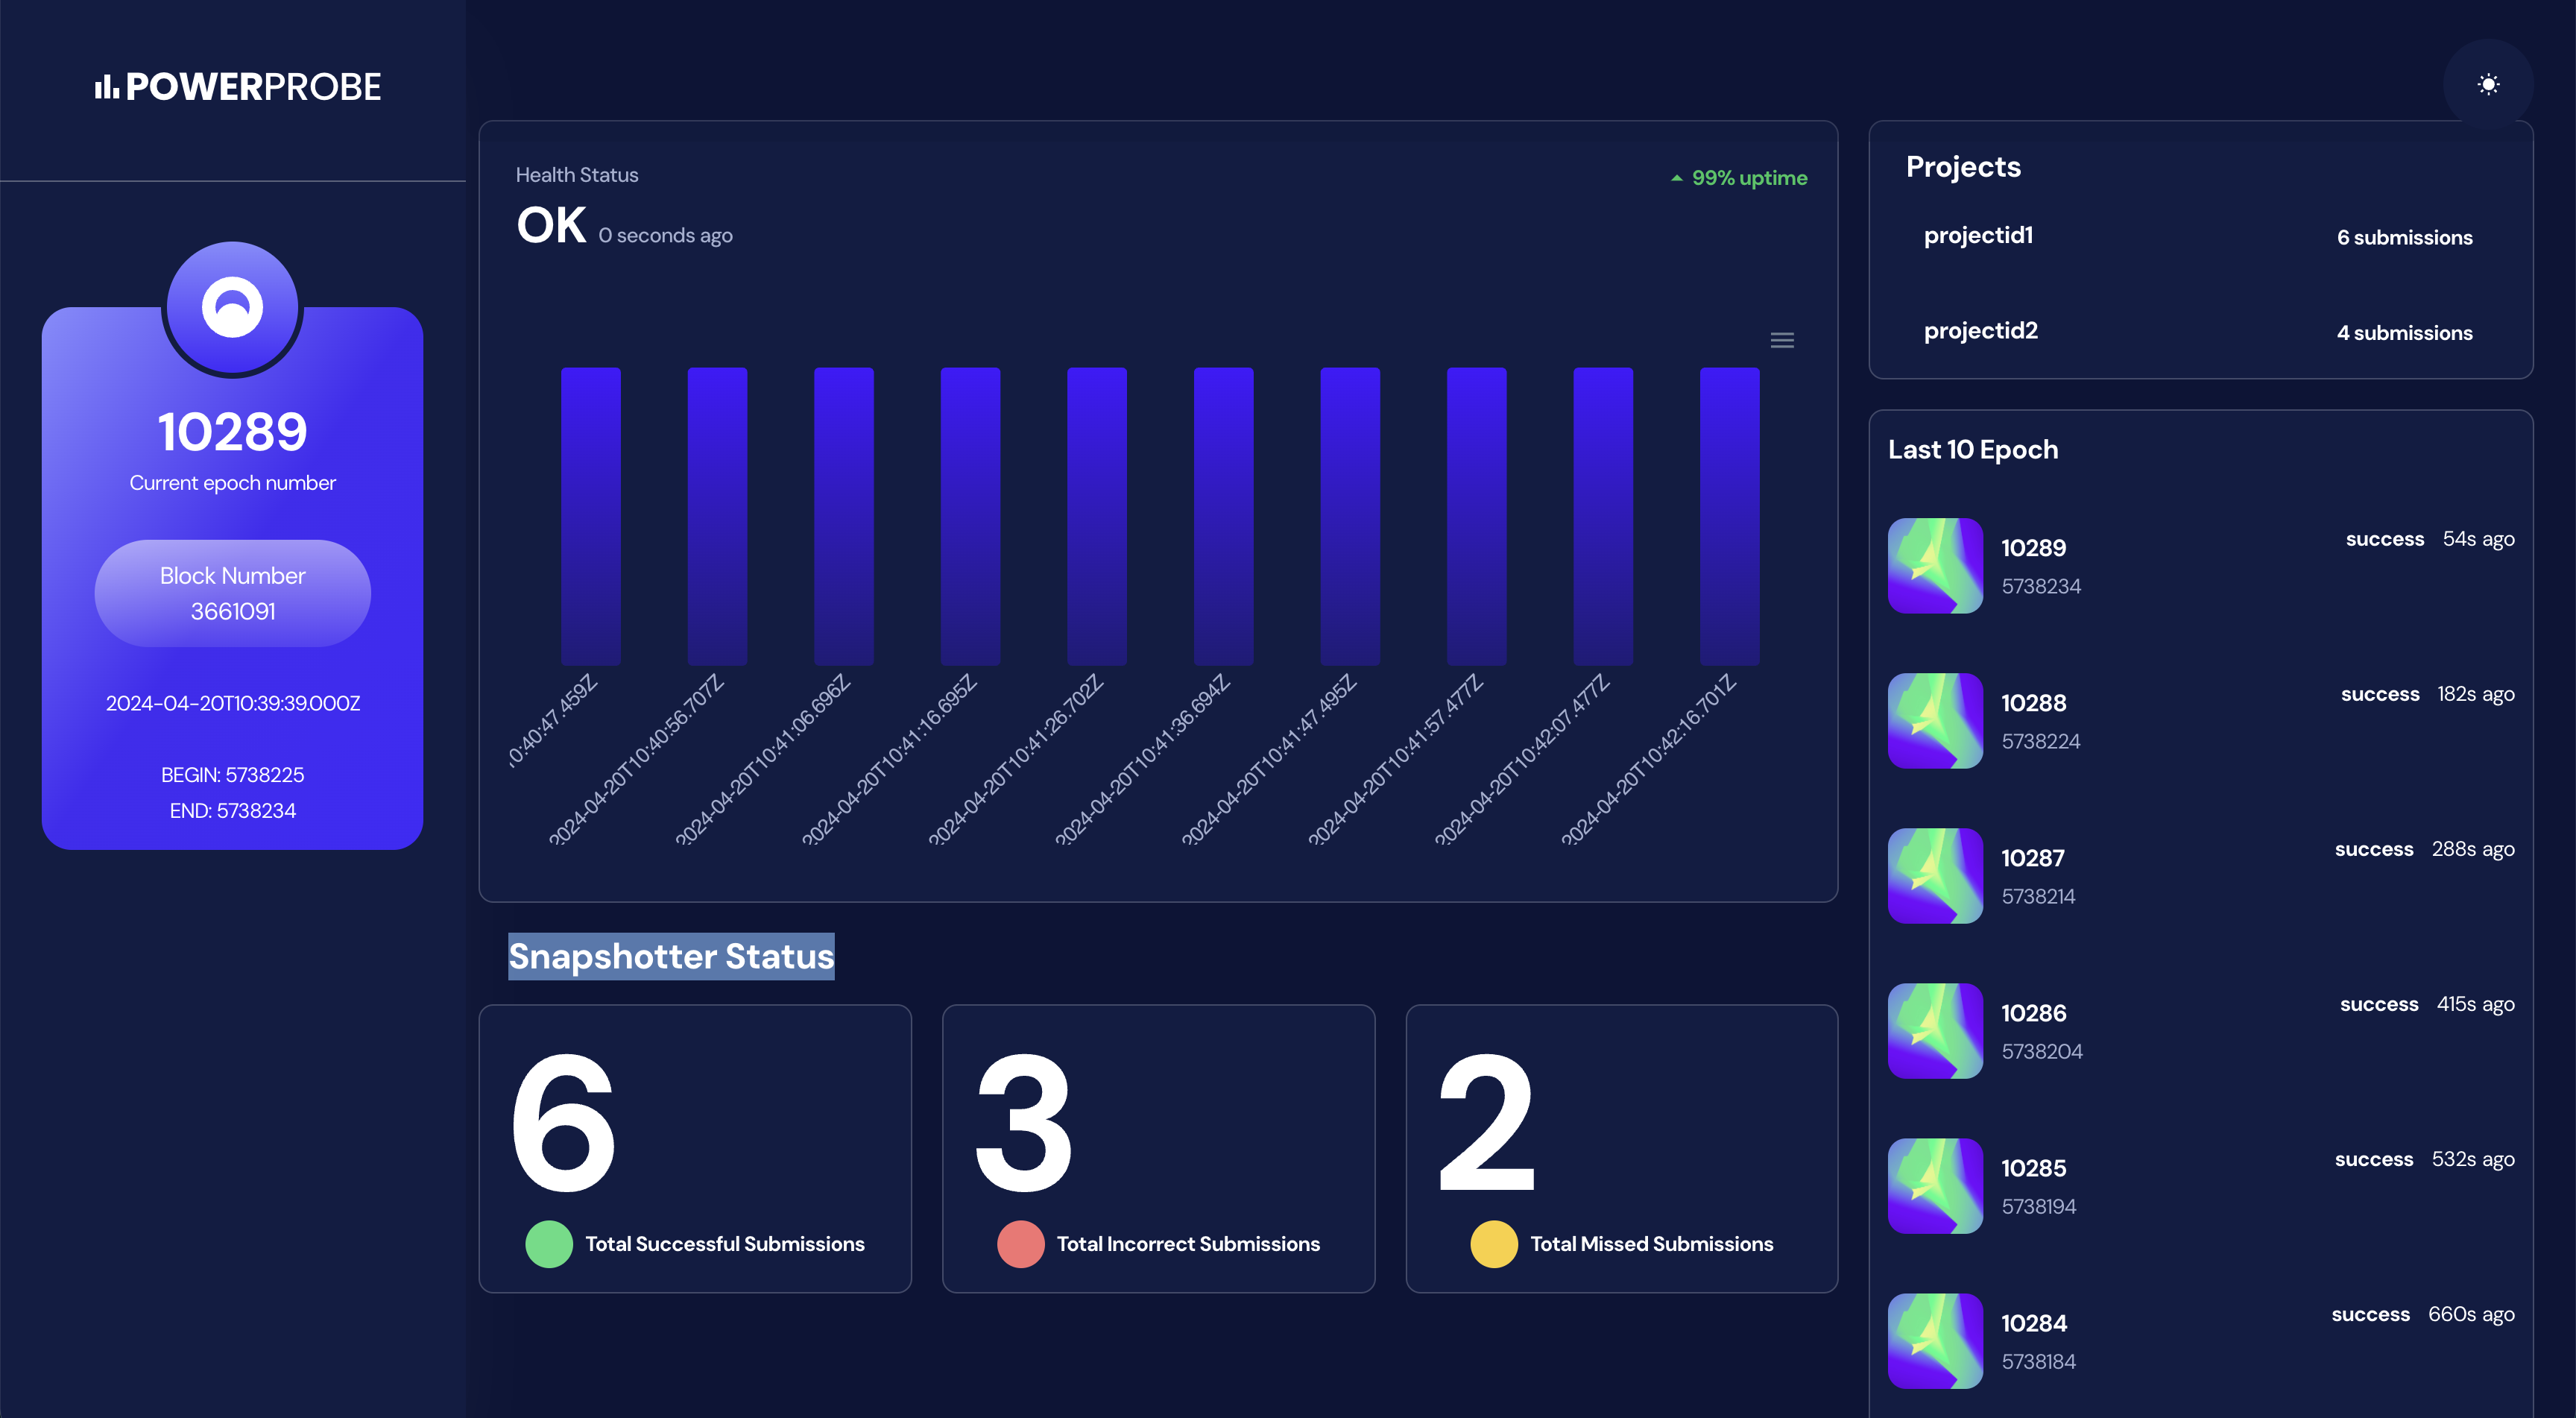Click the green uptime up-arrow icon
This screenshot has height=1418, width=2576.
point(1676,178)
